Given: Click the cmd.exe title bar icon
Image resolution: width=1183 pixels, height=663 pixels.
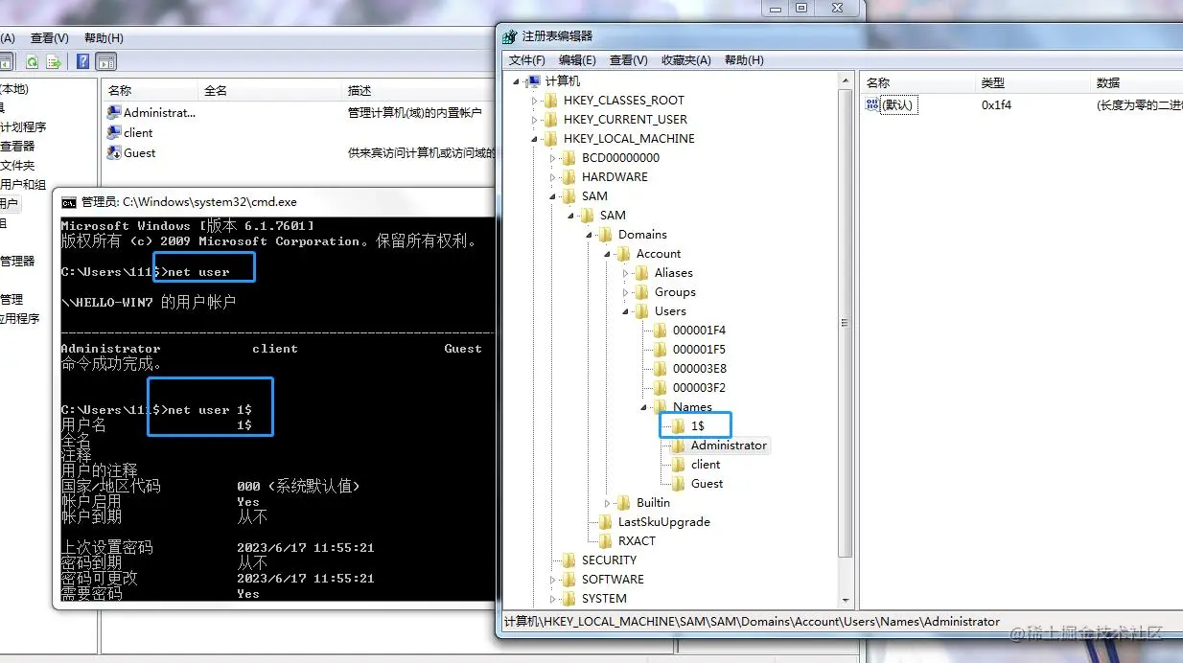Looking at the screenshot, I should (x=69, y=202).
